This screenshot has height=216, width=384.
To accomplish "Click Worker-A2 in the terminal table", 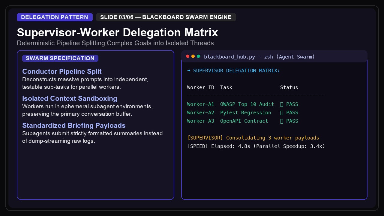I will coord(201,113).
